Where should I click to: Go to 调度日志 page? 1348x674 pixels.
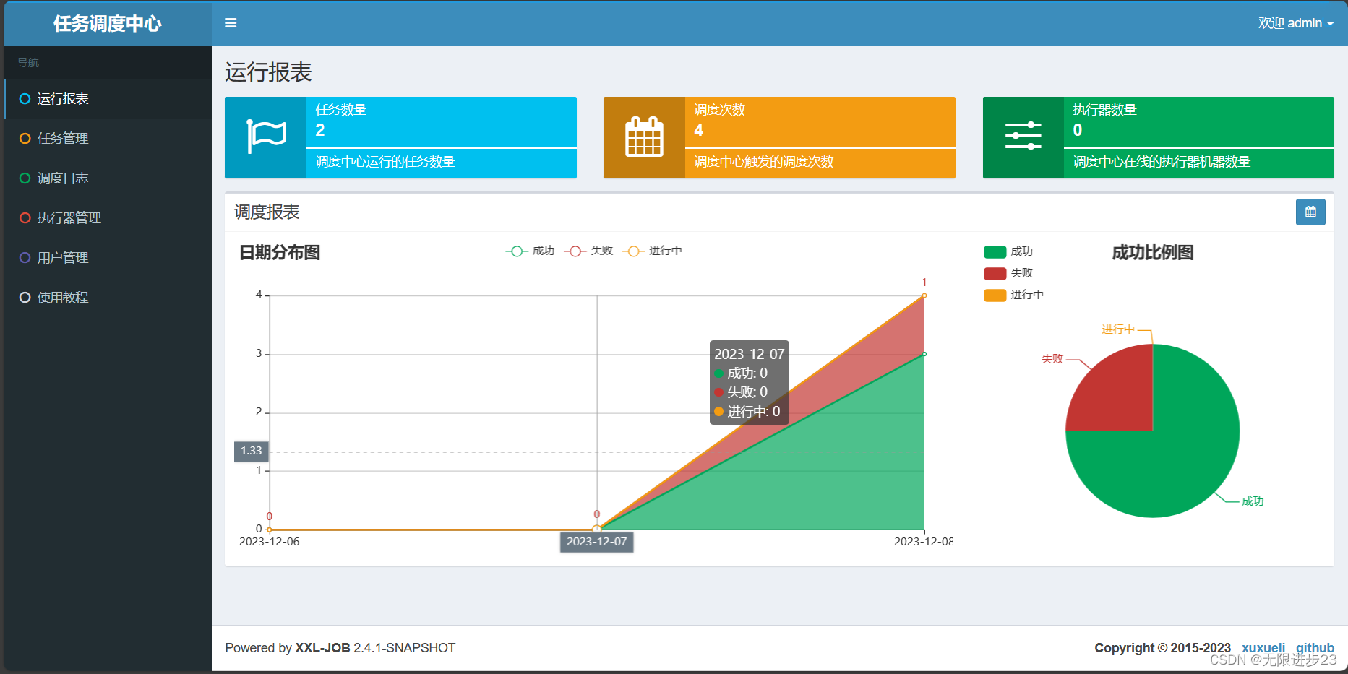108,178
